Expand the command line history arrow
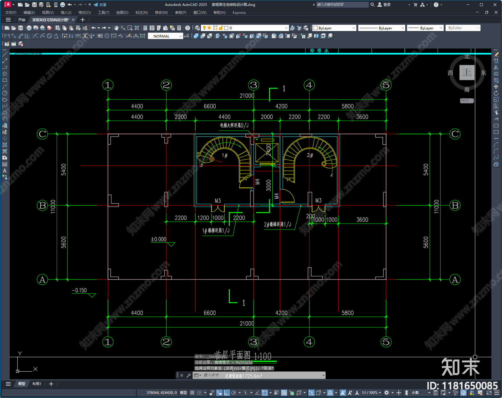The image size is (502, 398). tap(323, 375)
